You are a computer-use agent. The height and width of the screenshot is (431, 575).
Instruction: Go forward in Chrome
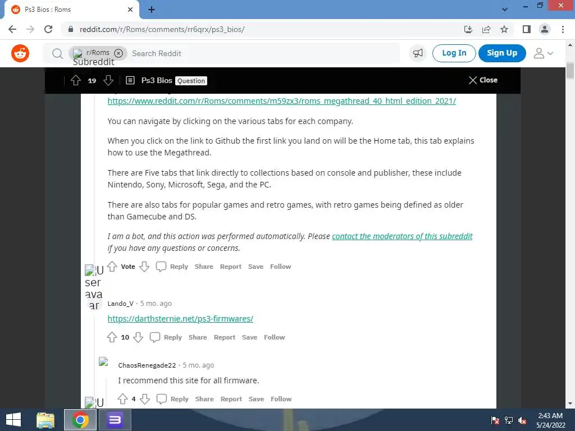pos(30,29)
